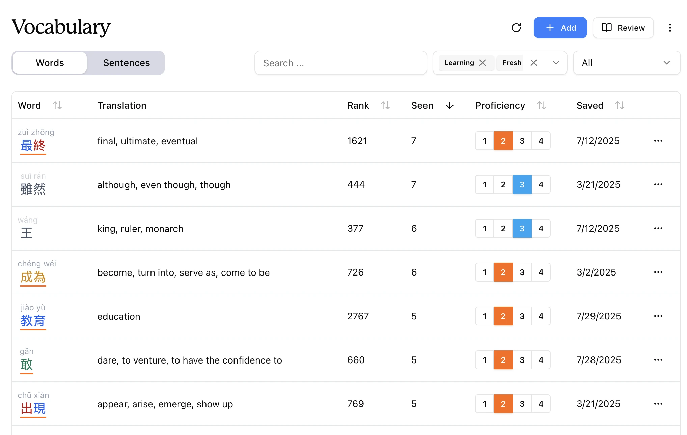Screen dimensions: 687x435
Task: Open row options for 出現 word
Action: point(658,404)
